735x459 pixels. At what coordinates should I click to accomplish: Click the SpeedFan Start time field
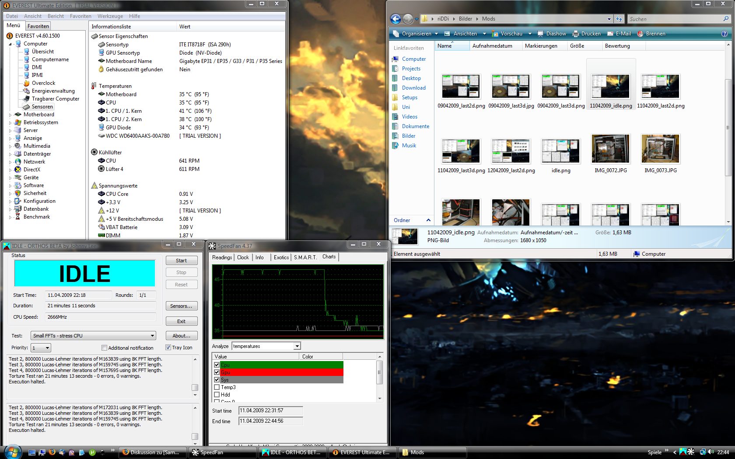tap(271, 410)
